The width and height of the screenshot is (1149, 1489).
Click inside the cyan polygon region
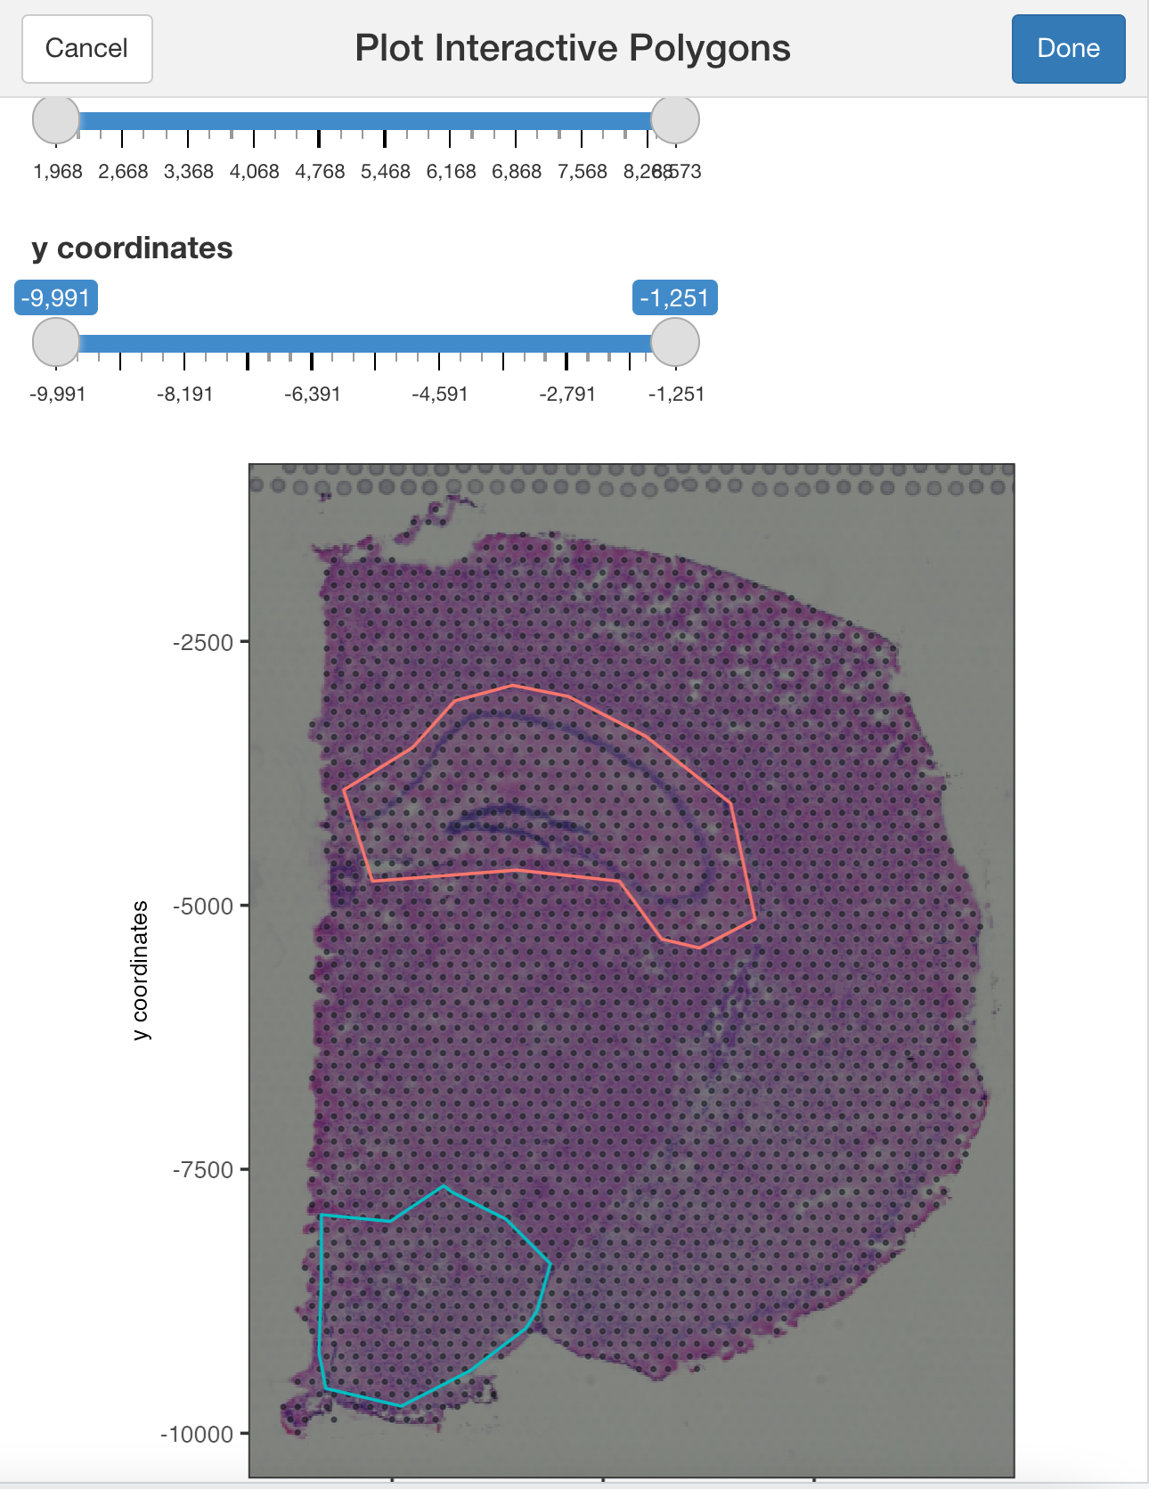tap(428, 1291)
